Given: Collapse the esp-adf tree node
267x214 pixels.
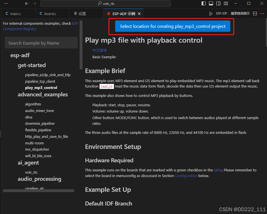Looking at the screenshot, I should (x=20, y=55).
